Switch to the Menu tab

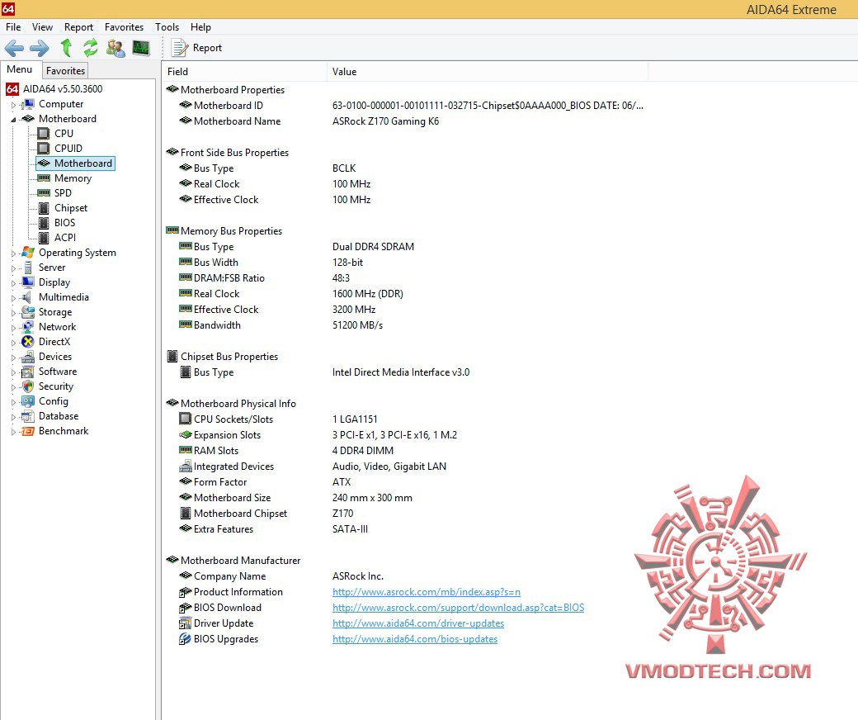[21, 69]
